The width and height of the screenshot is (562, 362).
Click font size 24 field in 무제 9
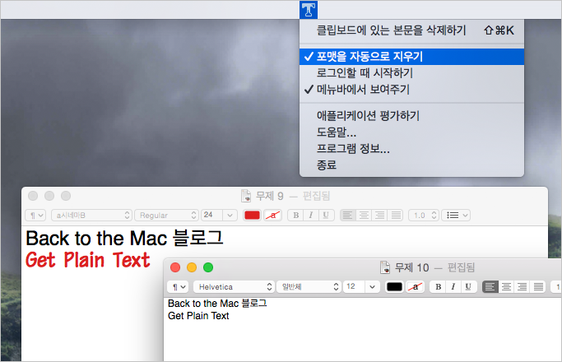(x=211, y=215)
